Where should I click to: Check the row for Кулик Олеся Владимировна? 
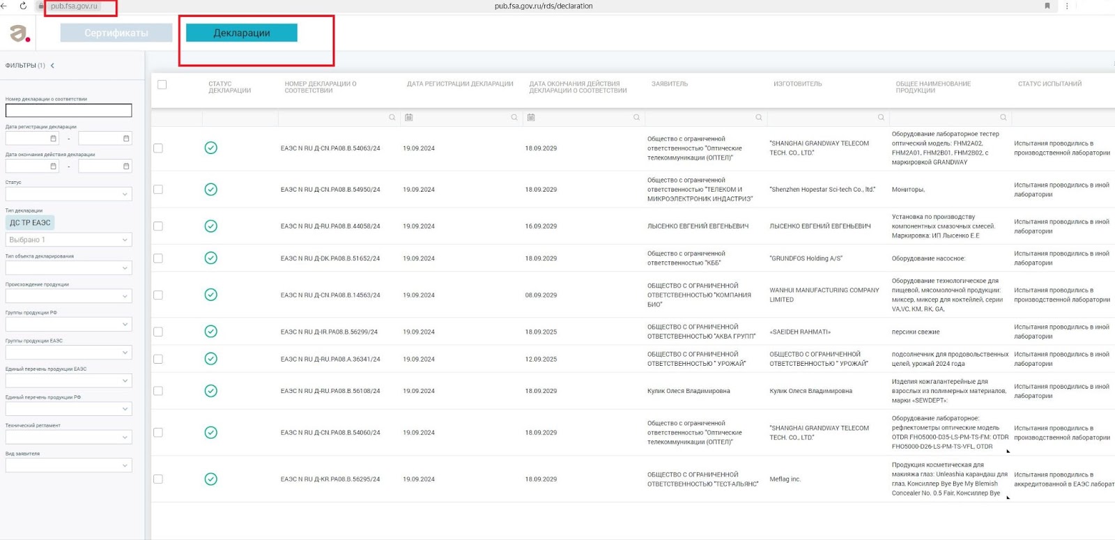pos(158,391)
